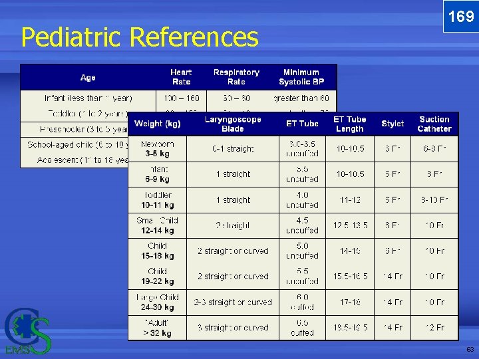Click the 3 straight or curved cell
The width and height of the screenshot is (479, 359).
(x=233, y=328)
